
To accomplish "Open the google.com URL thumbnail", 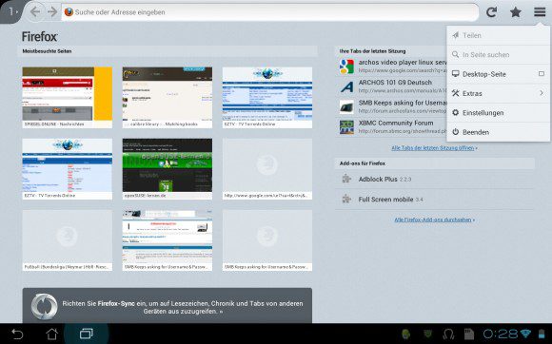I will click(x=267, y=168).
